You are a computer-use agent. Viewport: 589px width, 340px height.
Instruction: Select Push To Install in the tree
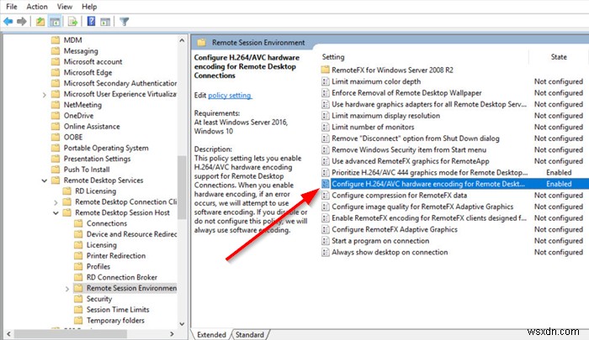point(87,170)
